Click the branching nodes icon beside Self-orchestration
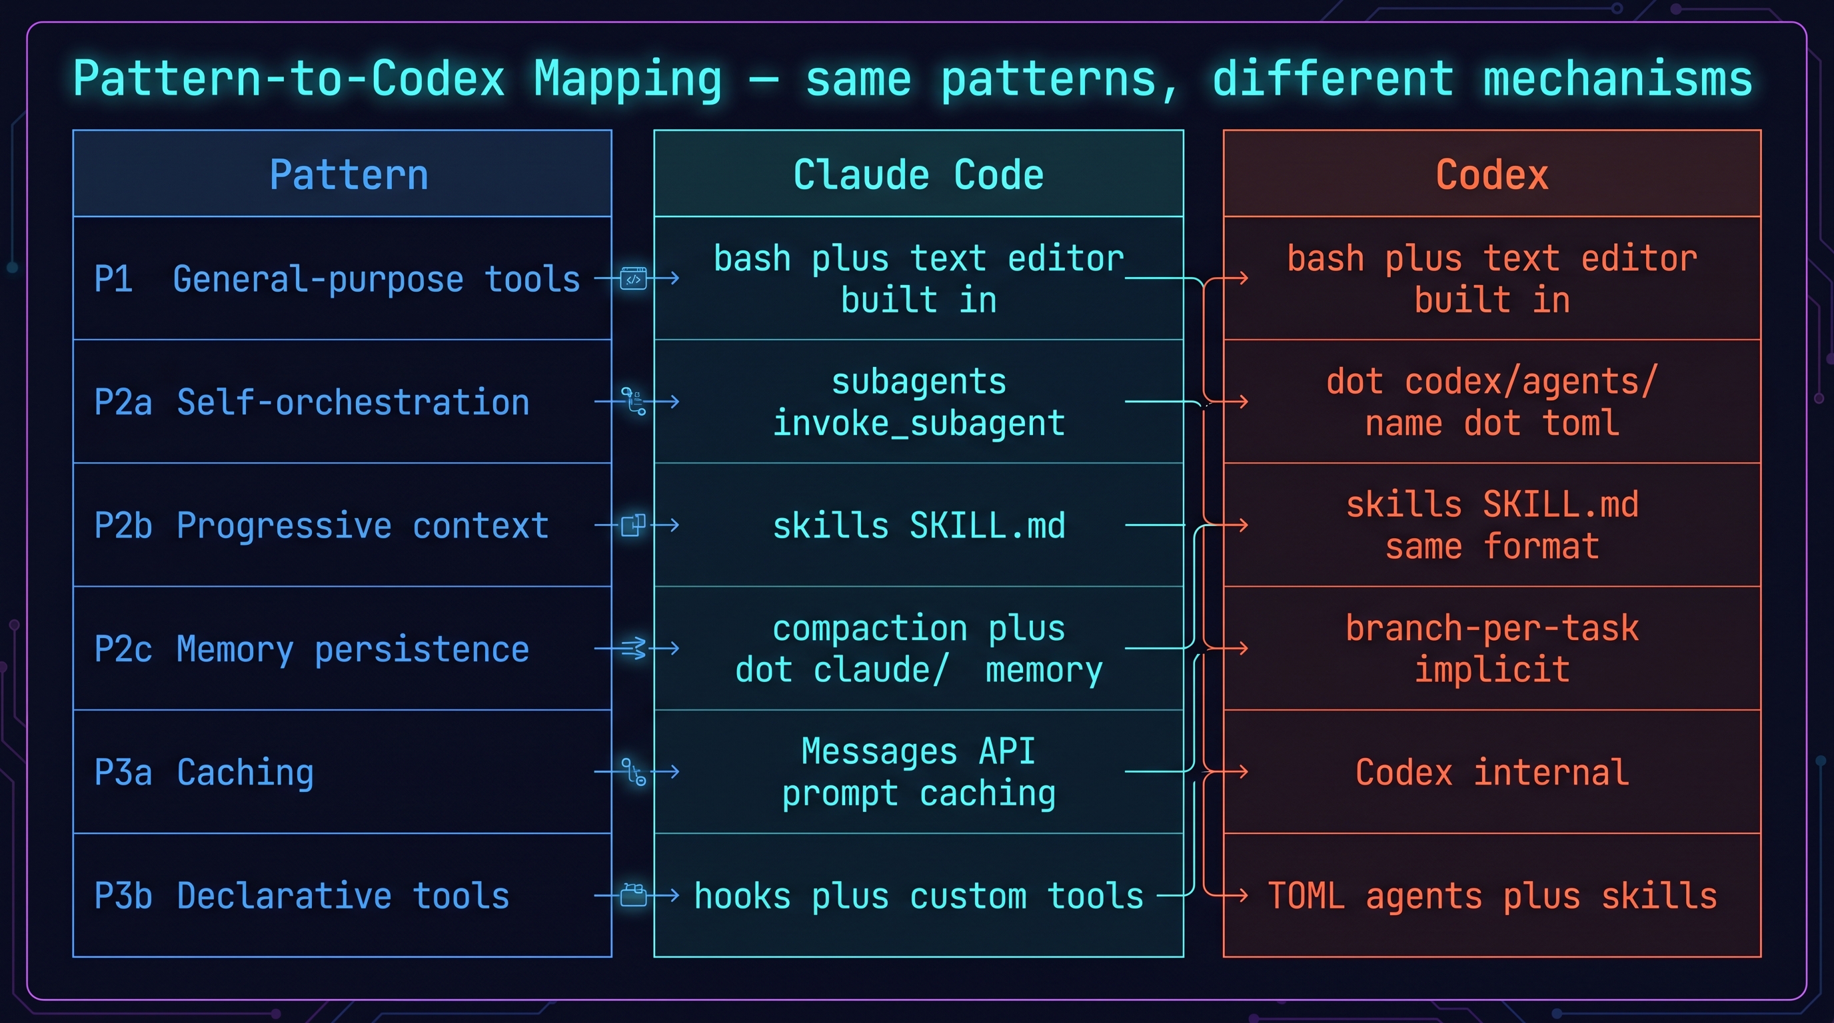 point(633,401)
